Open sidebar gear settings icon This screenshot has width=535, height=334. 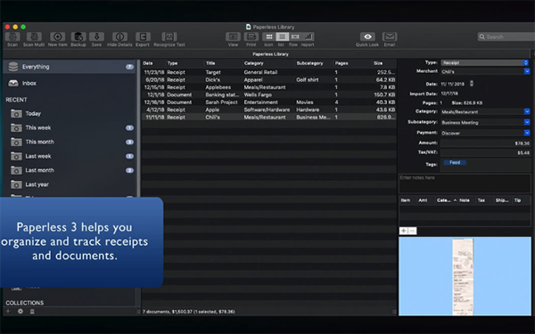21,311
